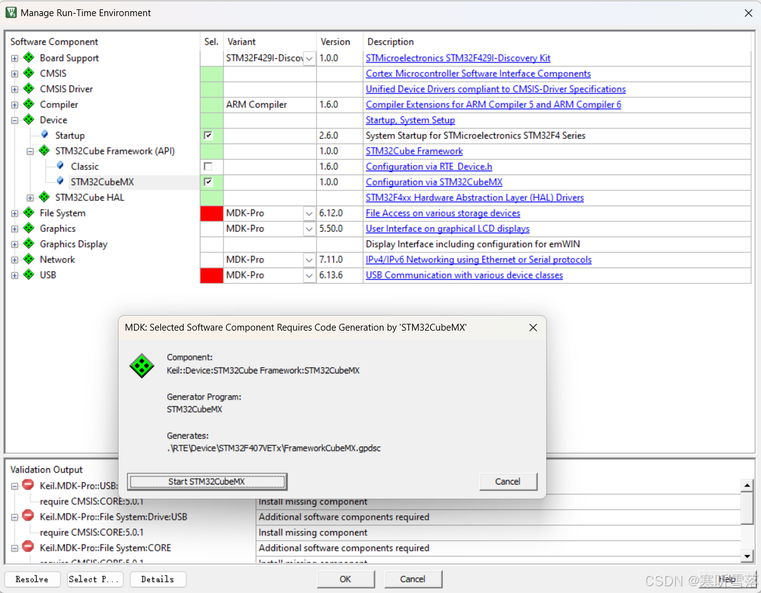Collapse the Keil.MDK-Pro::File System:CORE validation node
Screen dimensions: 761x593
click(14, 548)
